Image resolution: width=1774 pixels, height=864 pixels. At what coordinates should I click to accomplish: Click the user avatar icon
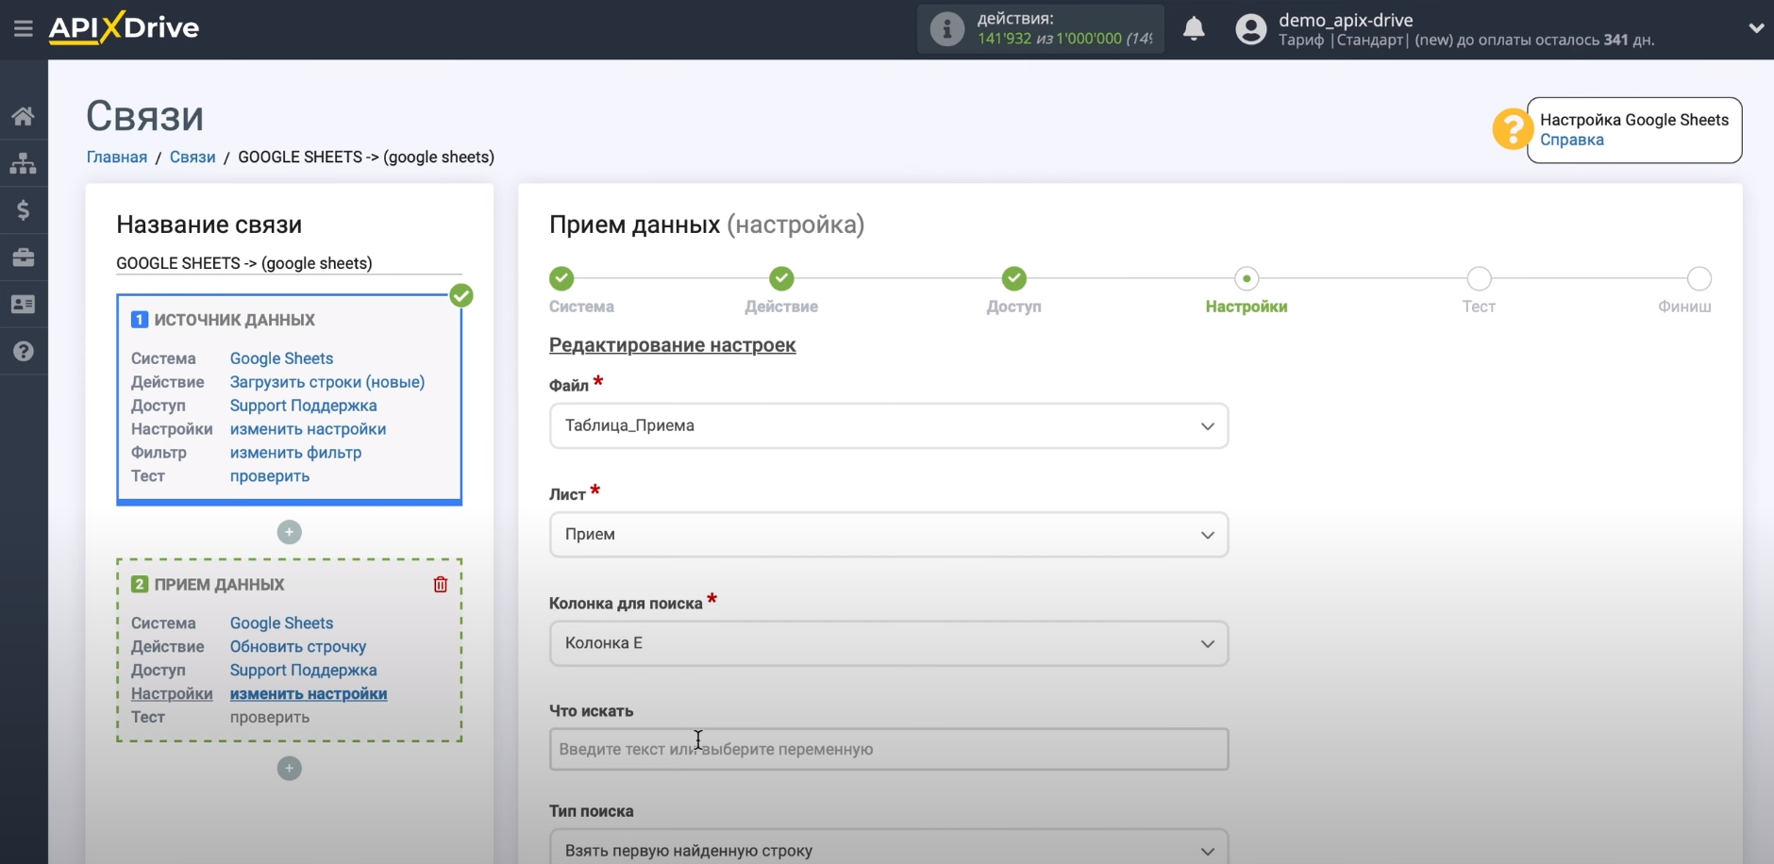(1251, 29)
